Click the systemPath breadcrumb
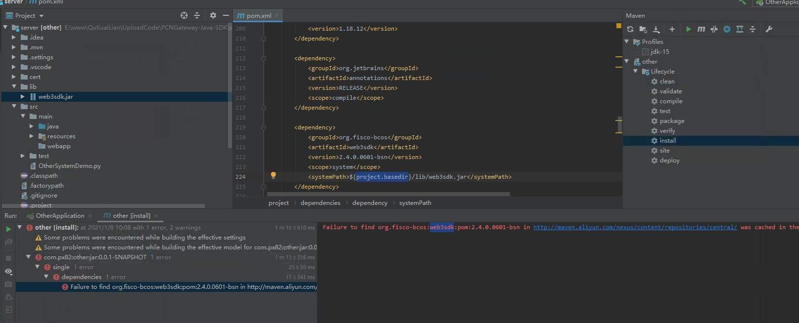Screen dimensions: 799x323 click(x=415, y=203)
